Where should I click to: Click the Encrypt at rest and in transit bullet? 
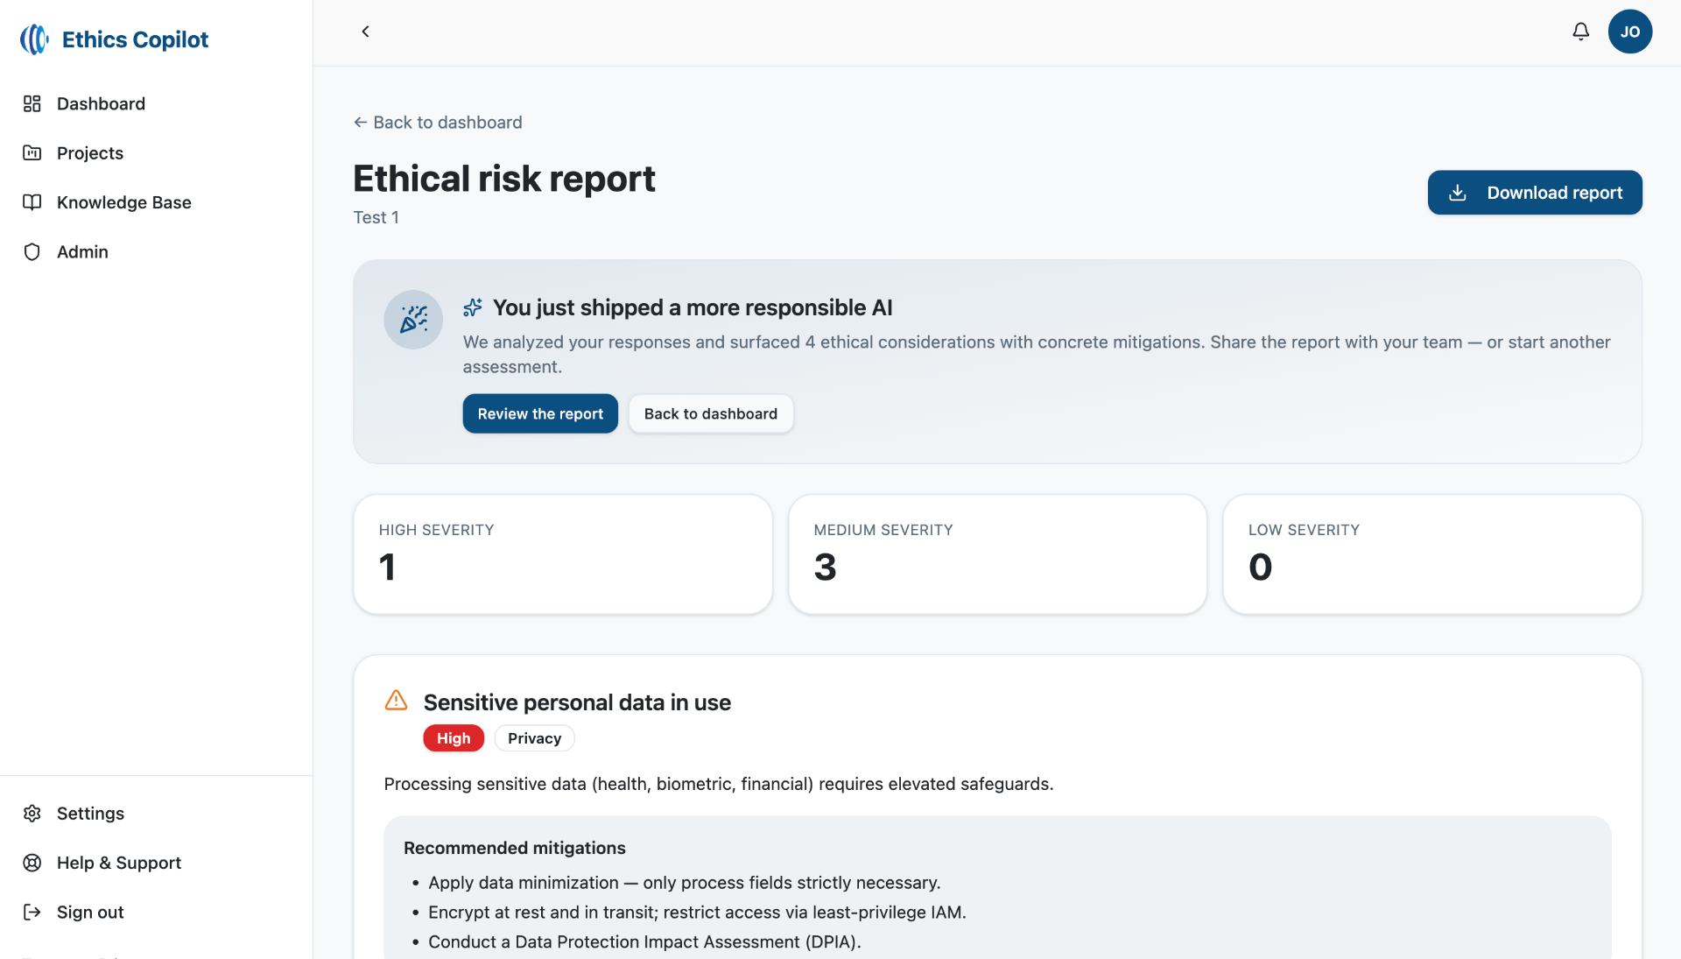point(697,913)
